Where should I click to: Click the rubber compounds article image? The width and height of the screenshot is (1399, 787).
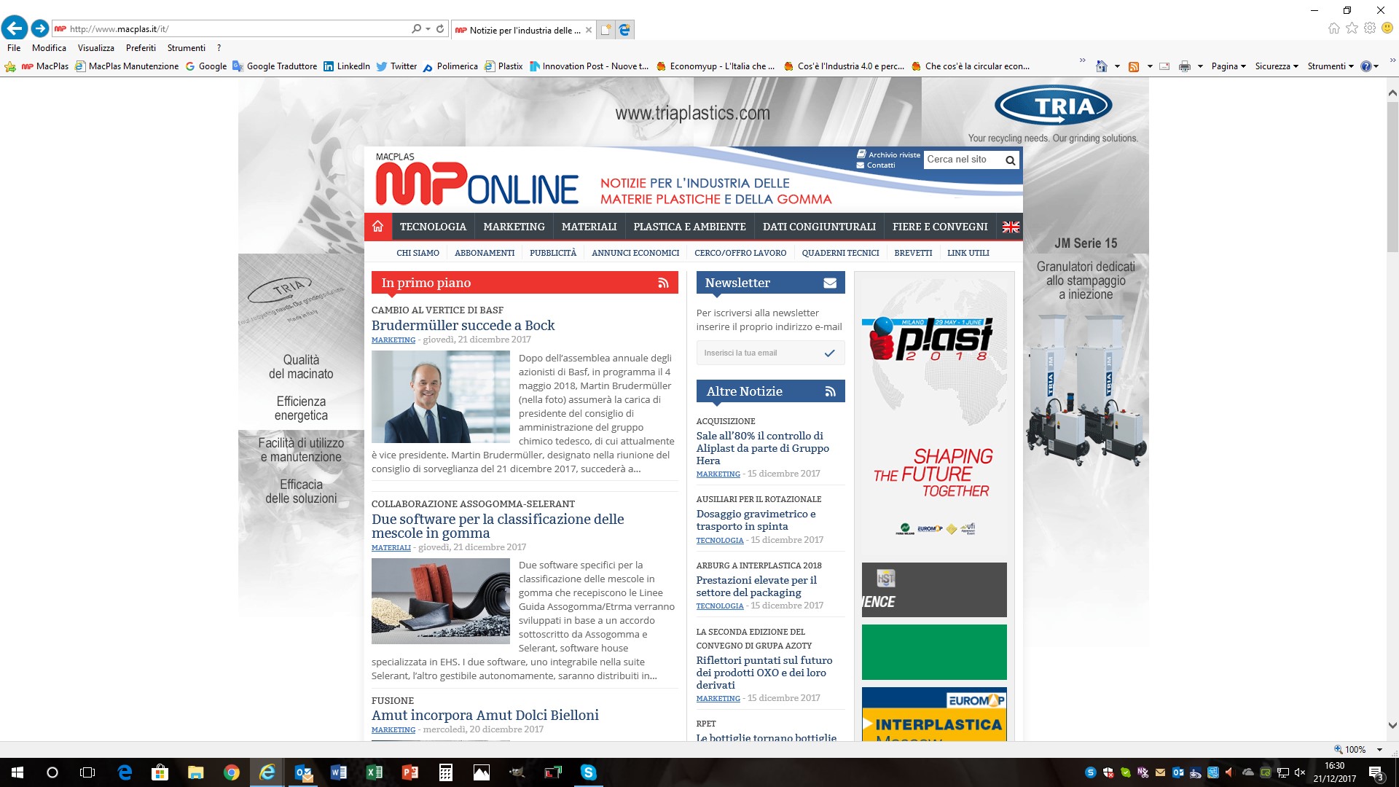click(441, 601)
